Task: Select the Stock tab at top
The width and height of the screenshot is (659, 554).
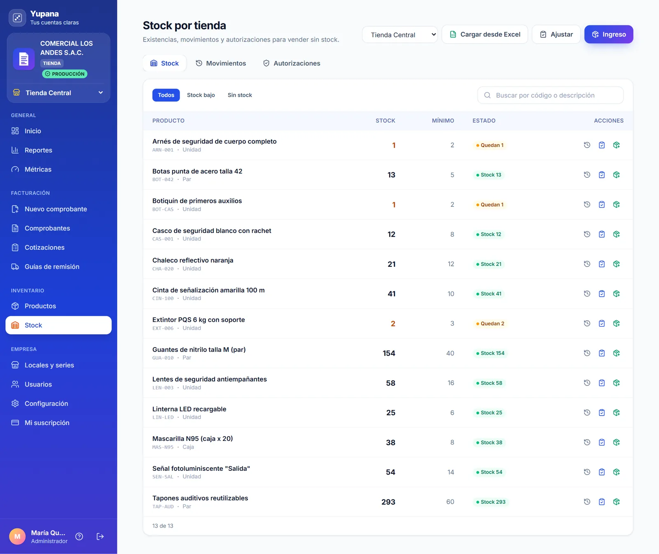Action: tap(165, 63)
